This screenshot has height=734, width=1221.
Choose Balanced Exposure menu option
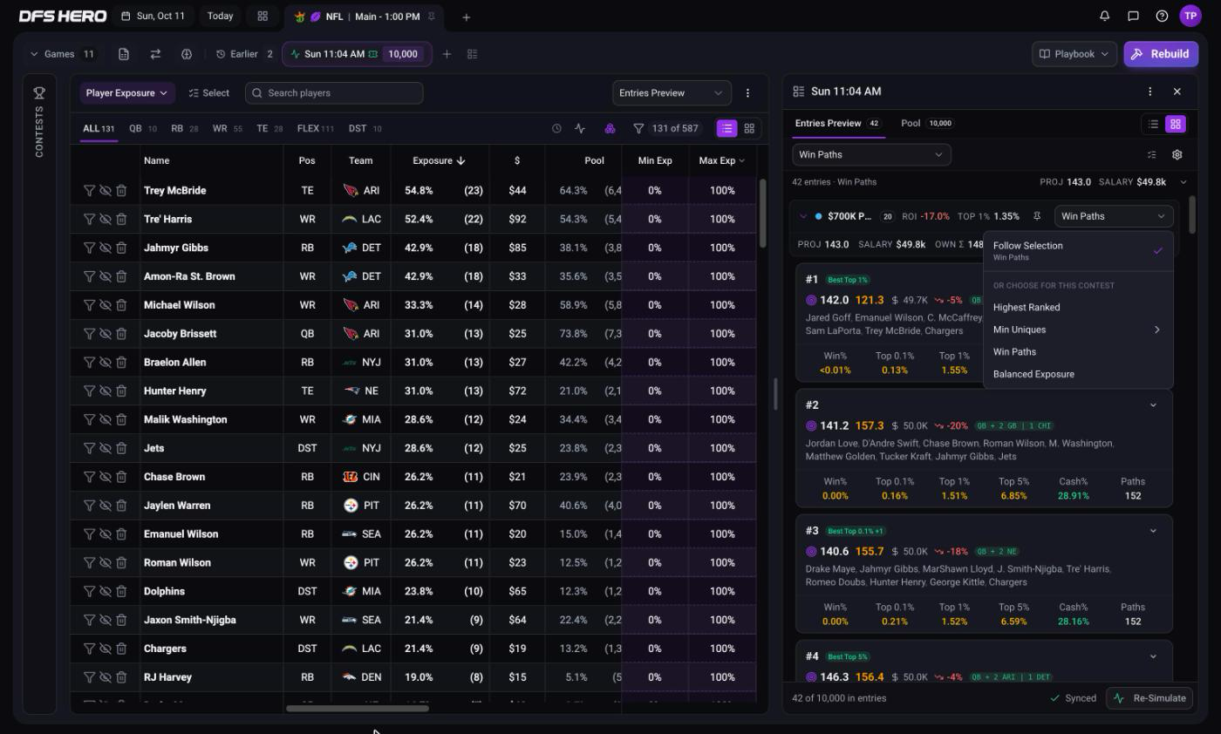coord(1078,374)
